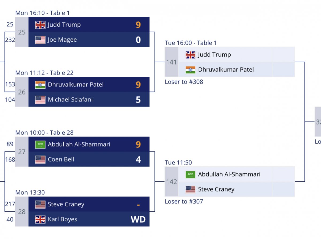Screen dimensions: 321x239
Task: Click Judd Trump's score of 9
Action: coord(138,25)
